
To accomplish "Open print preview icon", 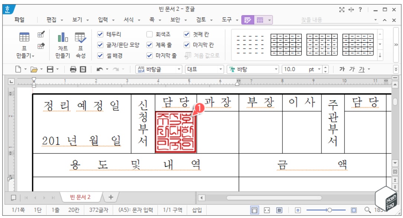I will point(83,69).
